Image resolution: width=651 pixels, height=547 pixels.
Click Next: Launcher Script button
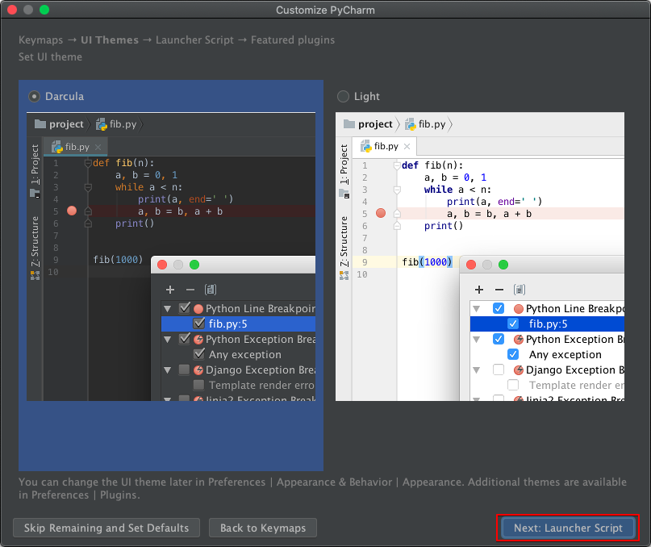tap(568, 528)
